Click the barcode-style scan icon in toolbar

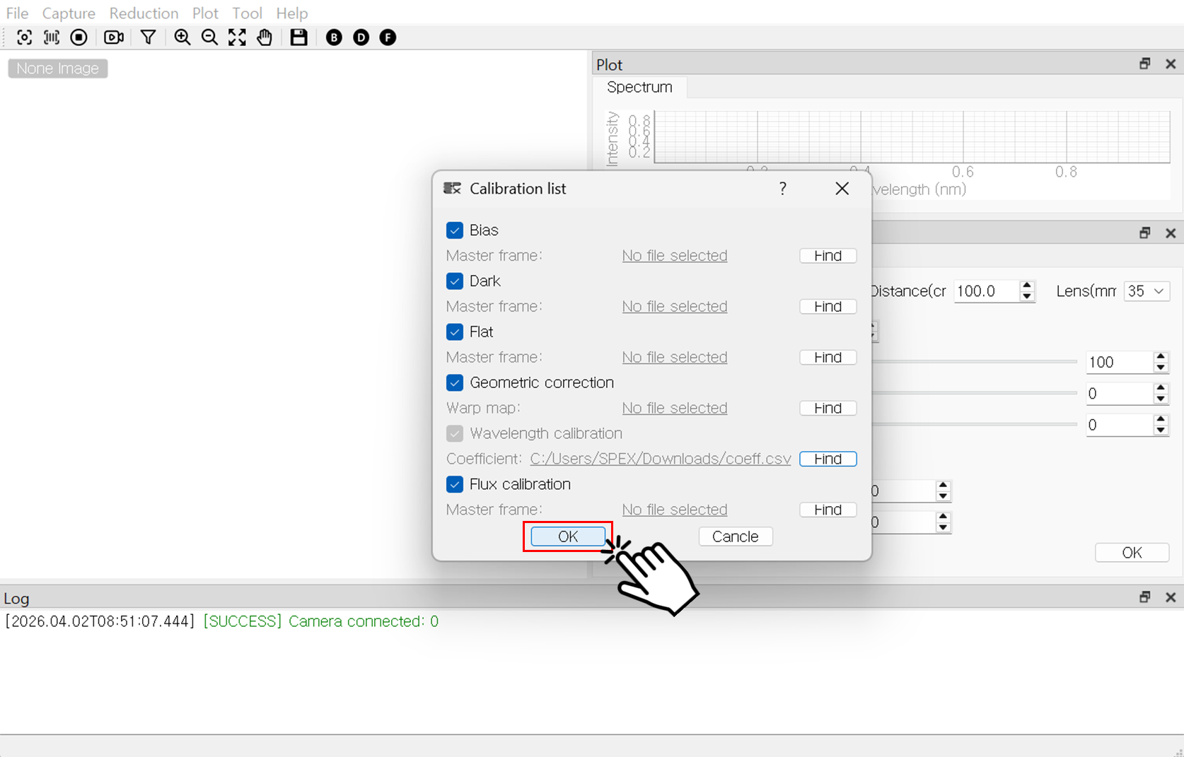(52, 37)
